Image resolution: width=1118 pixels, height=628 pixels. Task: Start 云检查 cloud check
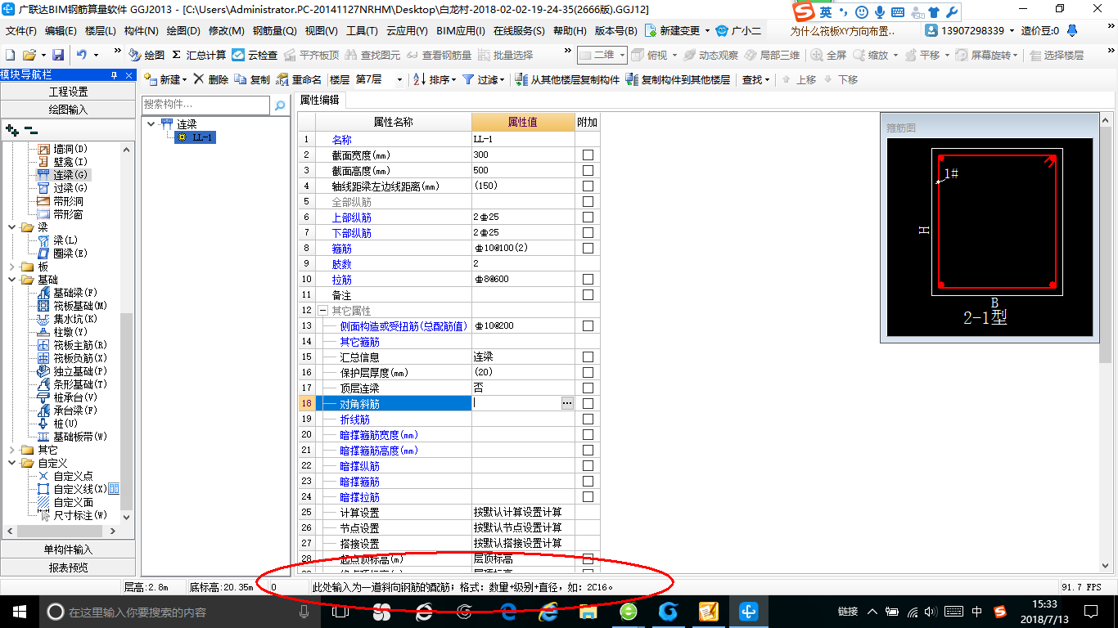(255, 55)
